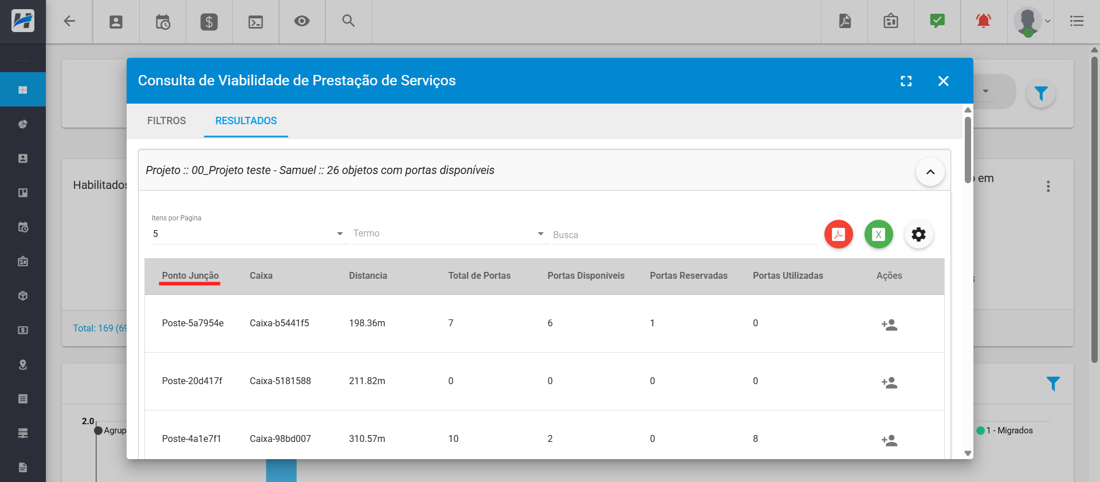
Task: Open the terminal icon in top toolbar
Action: point(256,22)
